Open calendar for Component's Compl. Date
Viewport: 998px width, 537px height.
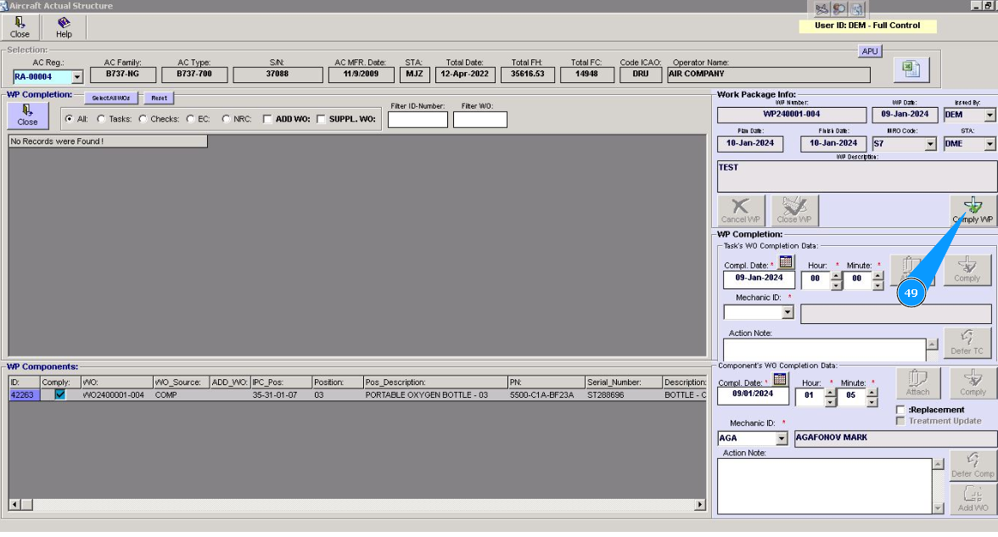pos(780,380)
